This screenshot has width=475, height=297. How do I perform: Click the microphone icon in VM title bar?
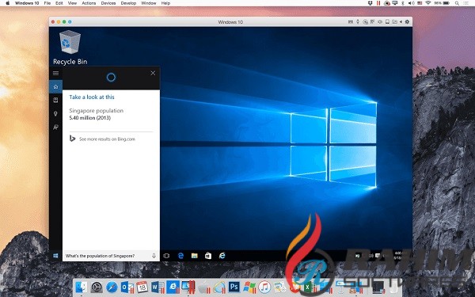point(358,22)
